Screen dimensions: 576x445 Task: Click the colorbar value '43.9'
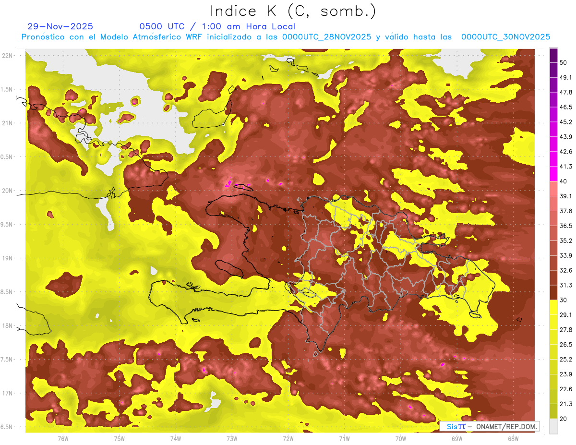(x=566, y=137)
